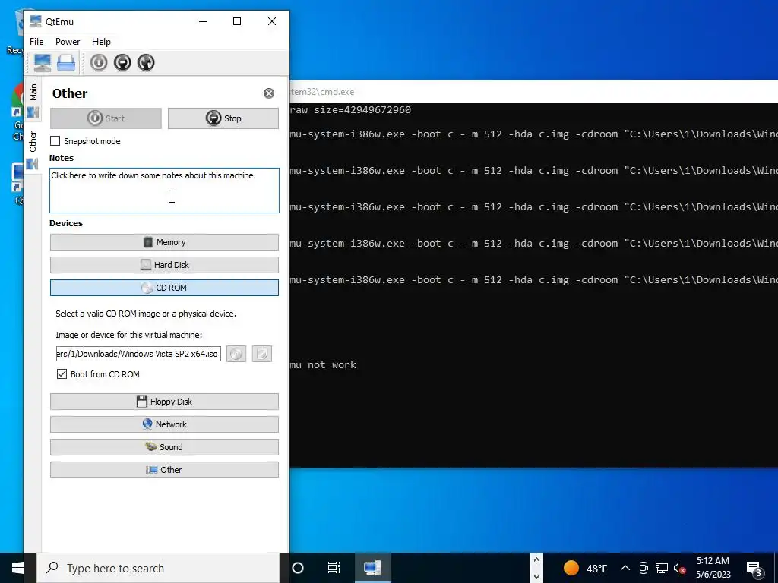Image resolution: width=778 pixels, height=583 pixels.
Task: Click the toolbar power start icon
Action: pyautogui.click(x=99, y=62)
